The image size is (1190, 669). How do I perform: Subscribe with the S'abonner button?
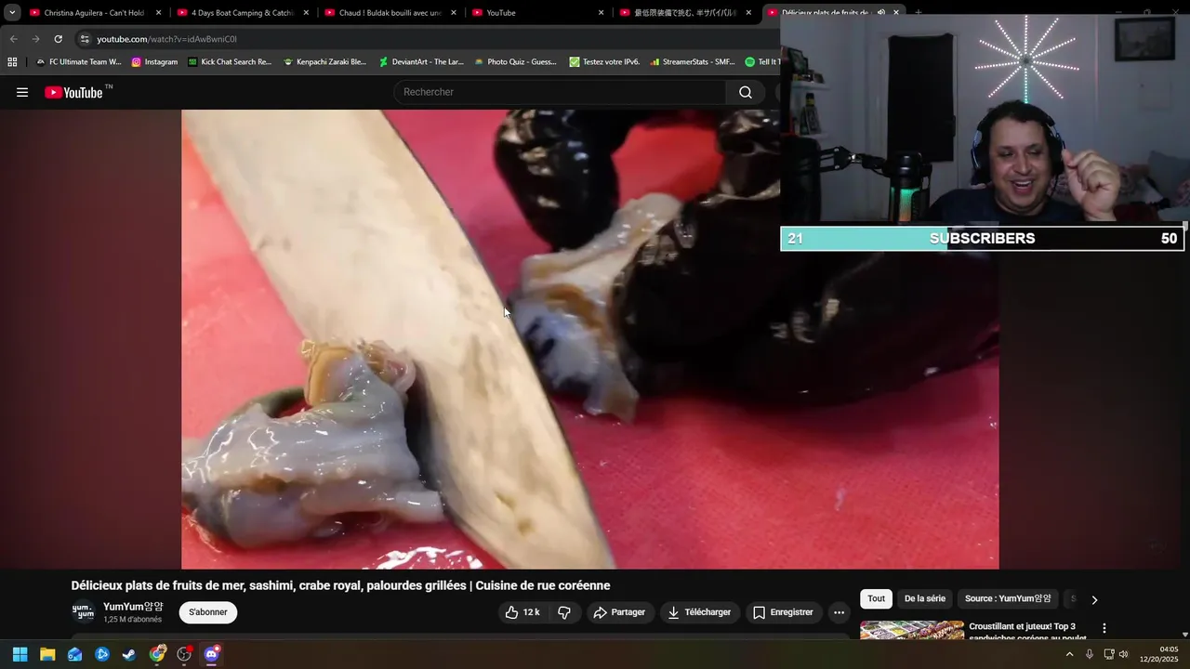(x=208, y=612)
